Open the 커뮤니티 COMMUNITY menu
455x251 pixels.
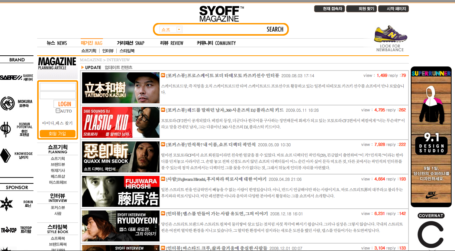point(216,43)
